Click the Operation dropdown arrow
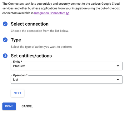This screenshot has width=125, height=118. (118, 80)
